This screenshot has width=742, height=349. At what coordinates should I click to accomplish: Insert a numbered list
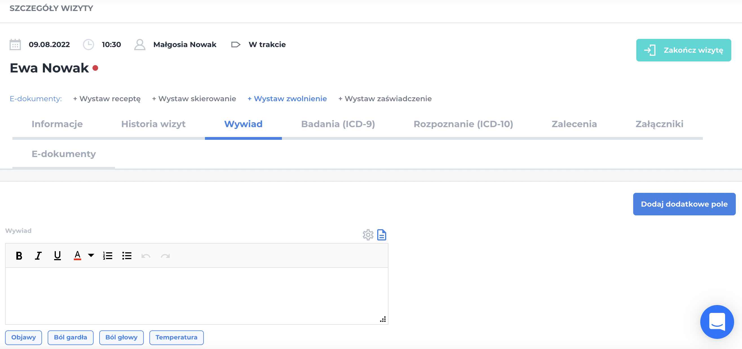[107, 256]
